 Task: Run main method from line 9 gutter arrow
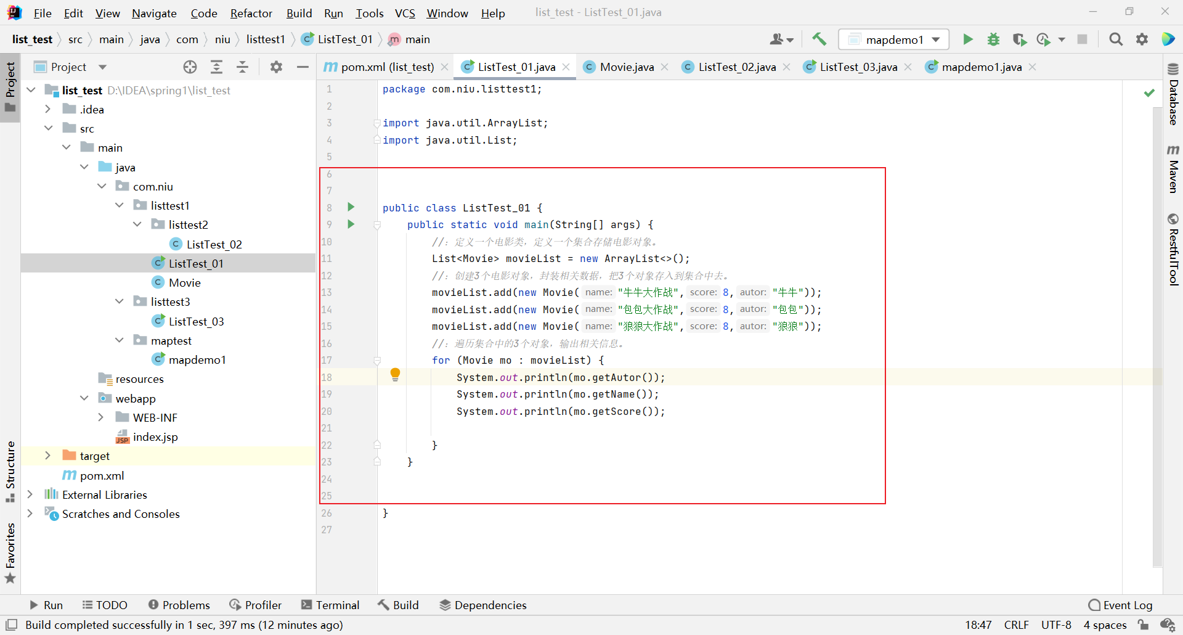[351, 224]
